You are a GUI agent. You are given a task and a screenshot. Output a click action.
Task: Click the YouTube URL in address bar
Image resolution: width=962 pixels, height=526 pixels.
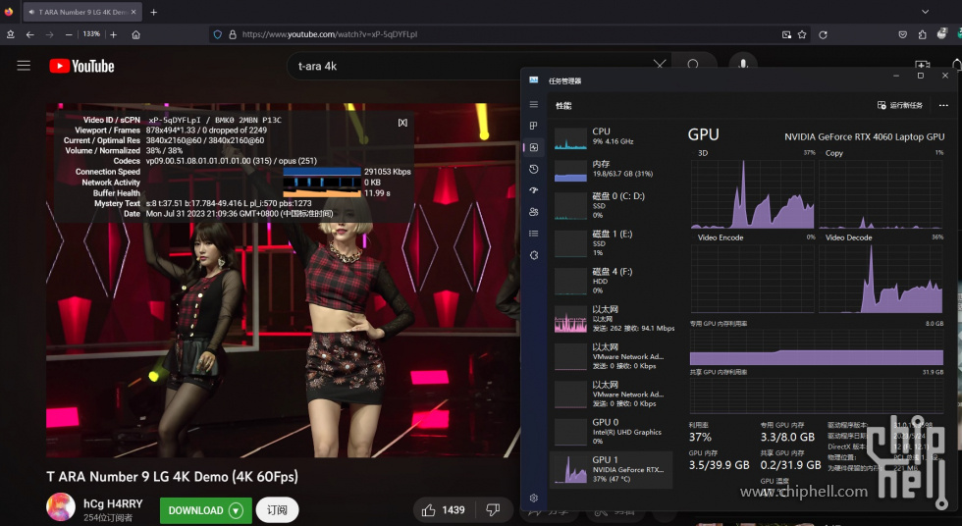pyautogui.click(x=330, y=35)
